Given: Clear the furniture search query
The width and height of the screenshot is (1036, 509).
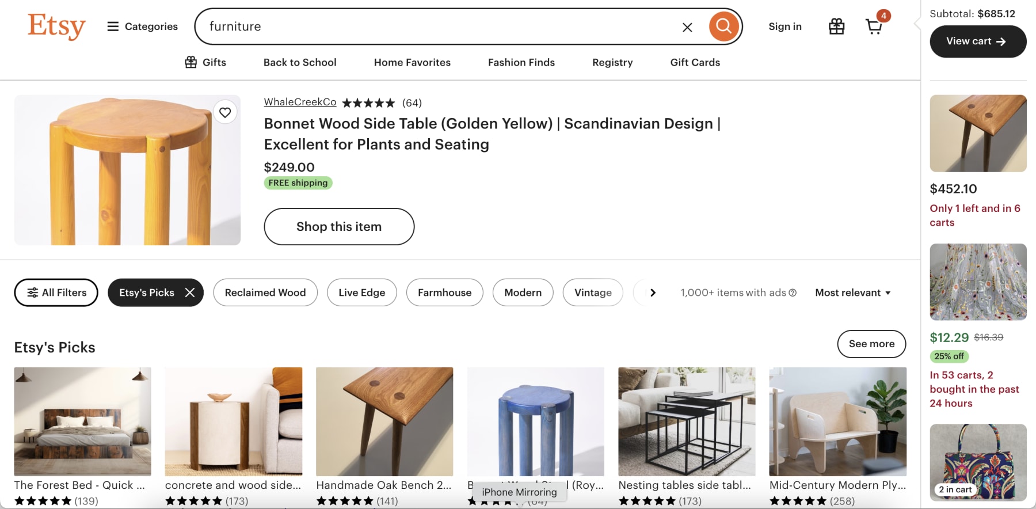Looking at the screenshot, I should coord(687,26).
